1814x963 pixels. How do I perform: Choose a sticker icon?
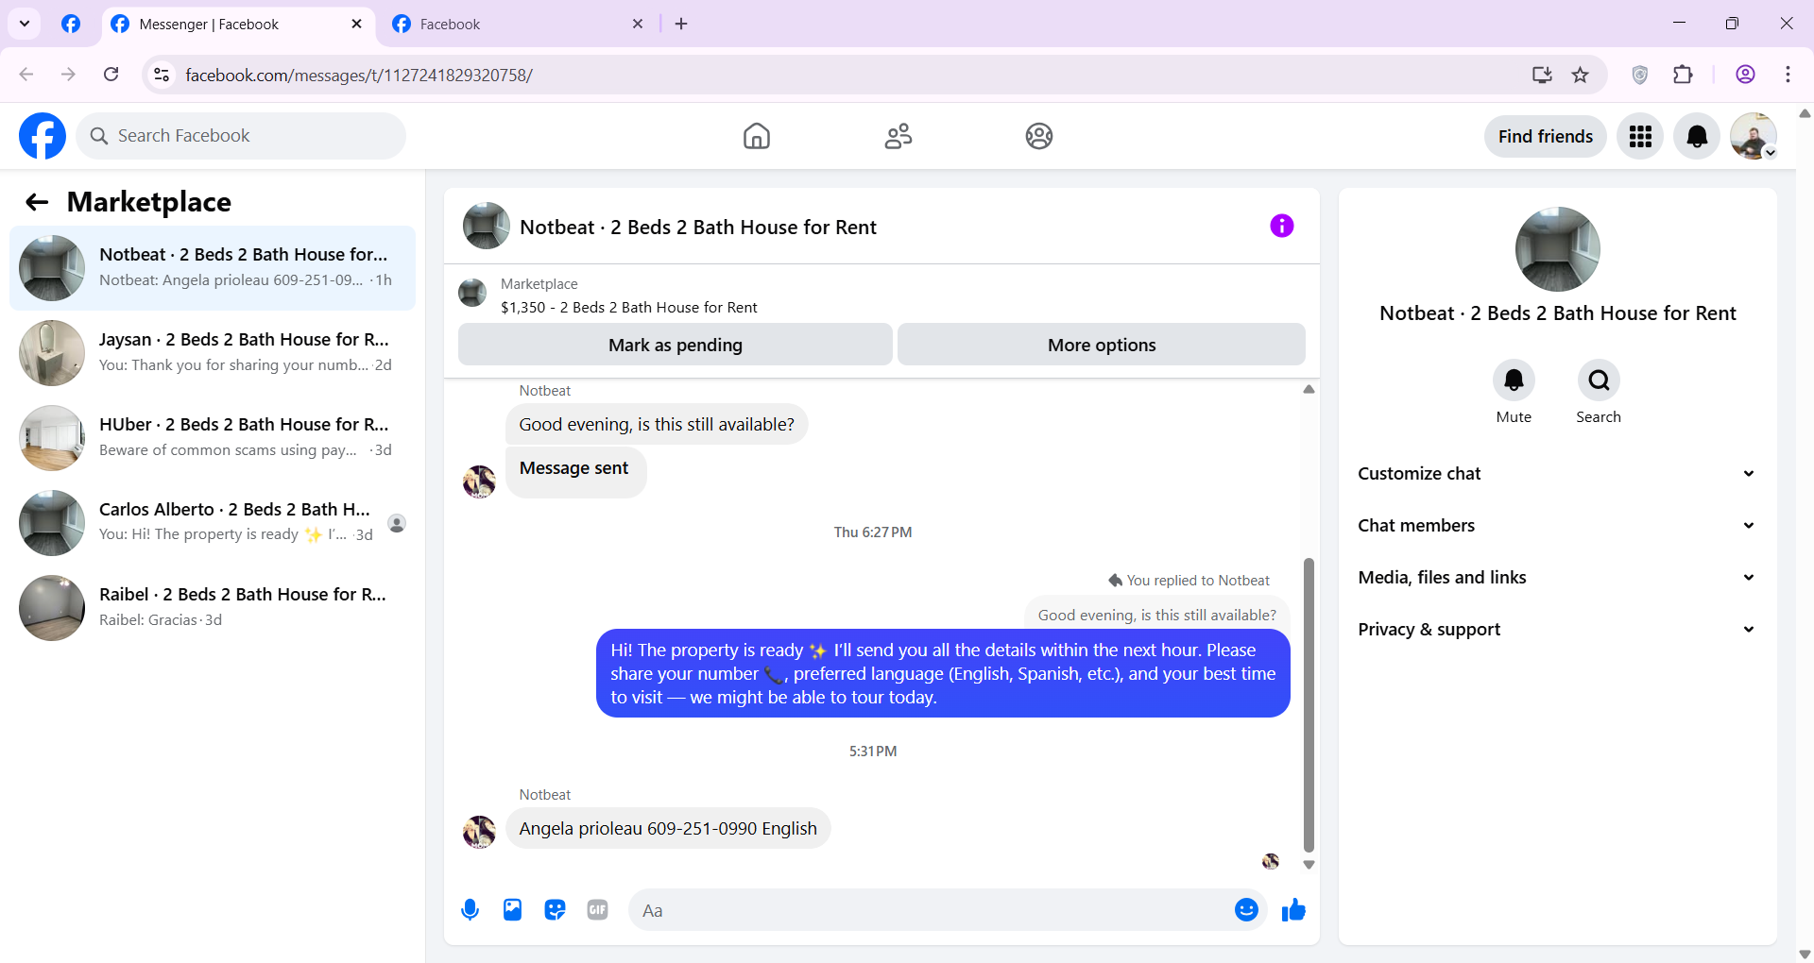click(x=555, y=910)
